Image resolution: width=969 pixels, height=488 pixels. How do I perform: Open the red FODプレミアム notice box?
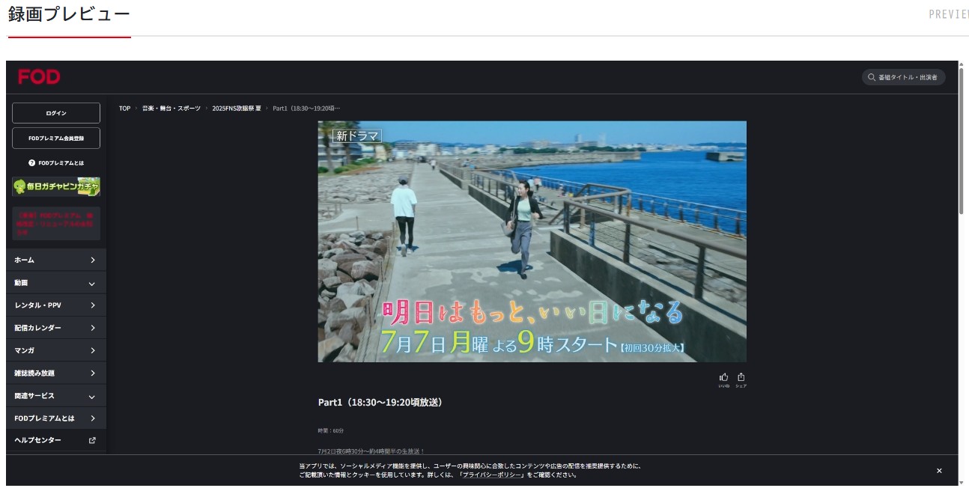(56, 223)
